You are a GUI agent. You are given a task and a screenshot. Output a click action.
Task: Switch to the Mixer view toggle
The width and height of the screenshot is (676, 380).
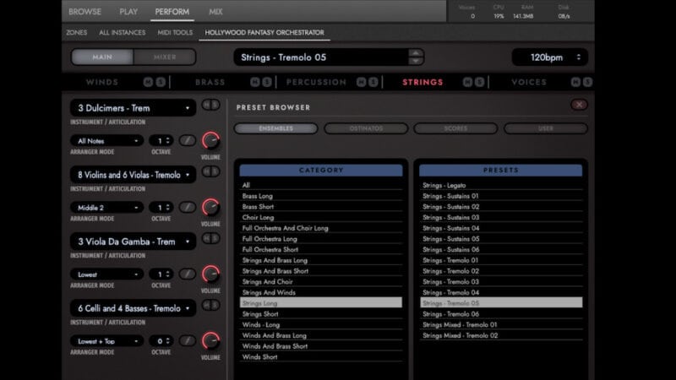[165, 57]
